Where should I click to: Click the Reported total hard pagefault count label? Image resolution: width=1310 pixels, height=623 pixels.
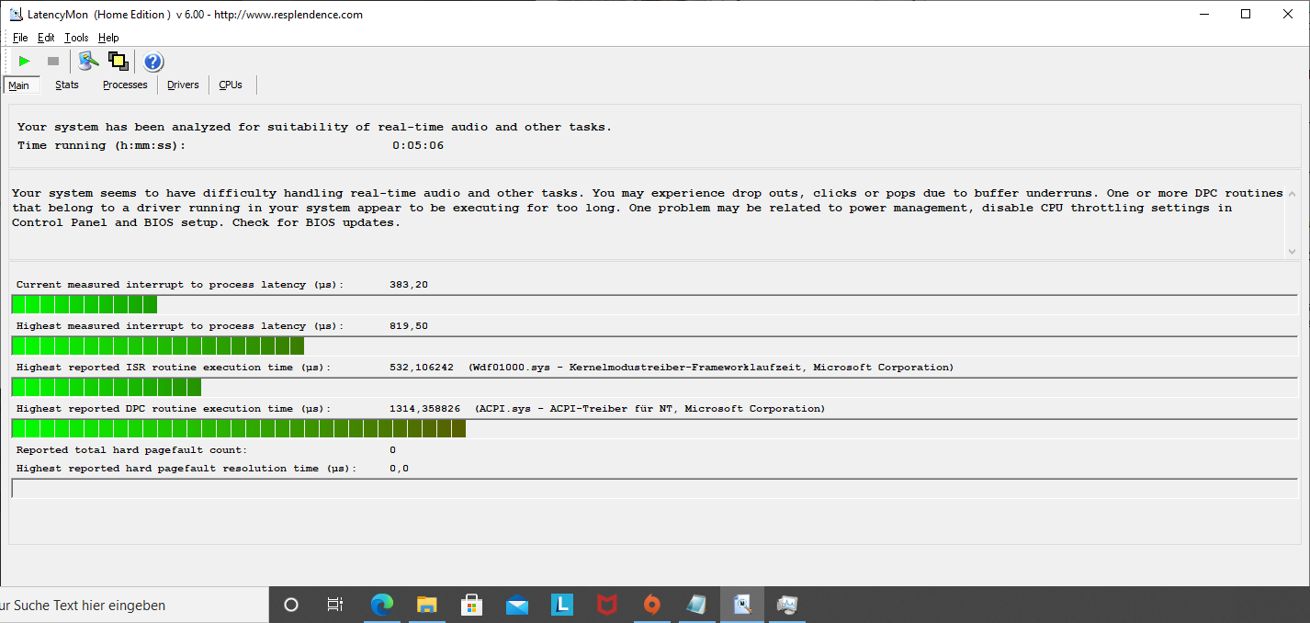point(132,450)
